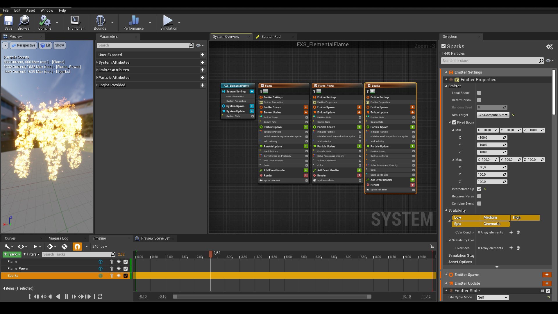The height and width of the screenshot is (314, 558).
Task: Open the Sim Target dropdown
Action: tap(493, 115)
